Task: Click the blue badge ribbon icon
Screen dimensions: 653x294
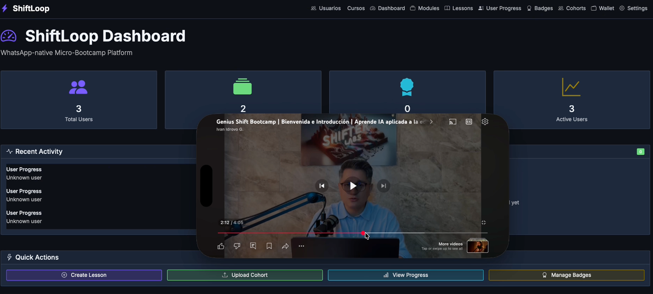Action: coord(407,87)
